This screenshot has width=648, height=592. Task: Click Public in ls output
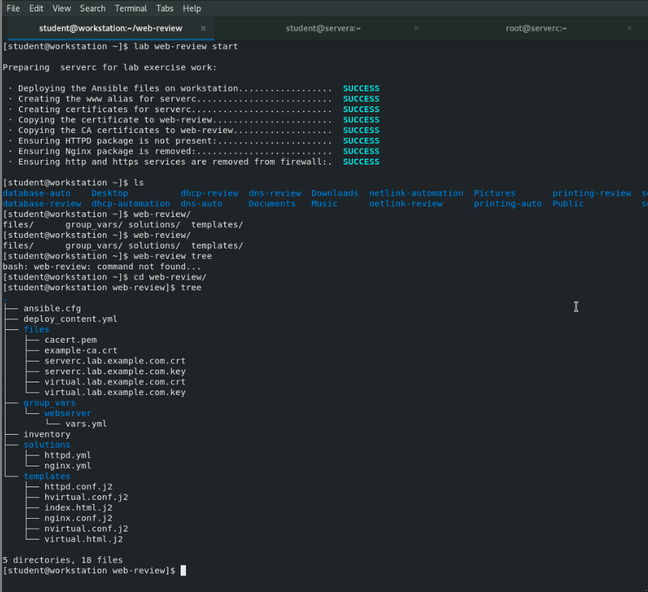coord(568,204)
